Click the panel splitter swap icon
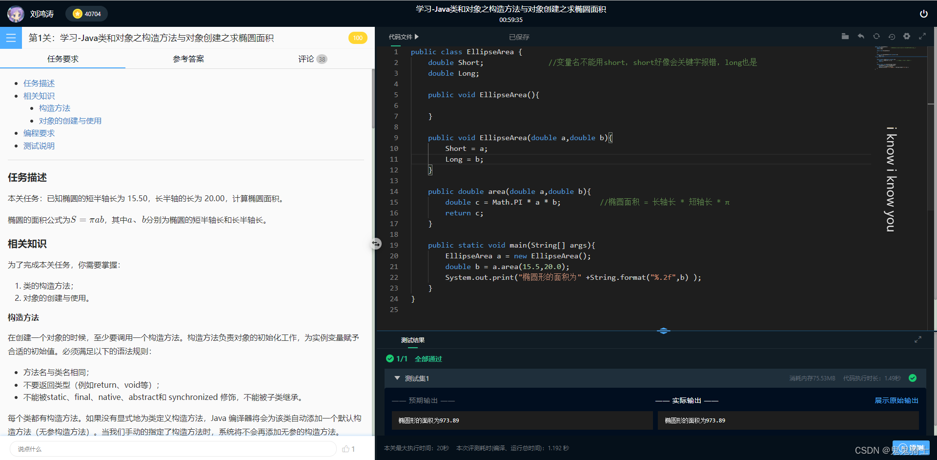 (376, 244)
